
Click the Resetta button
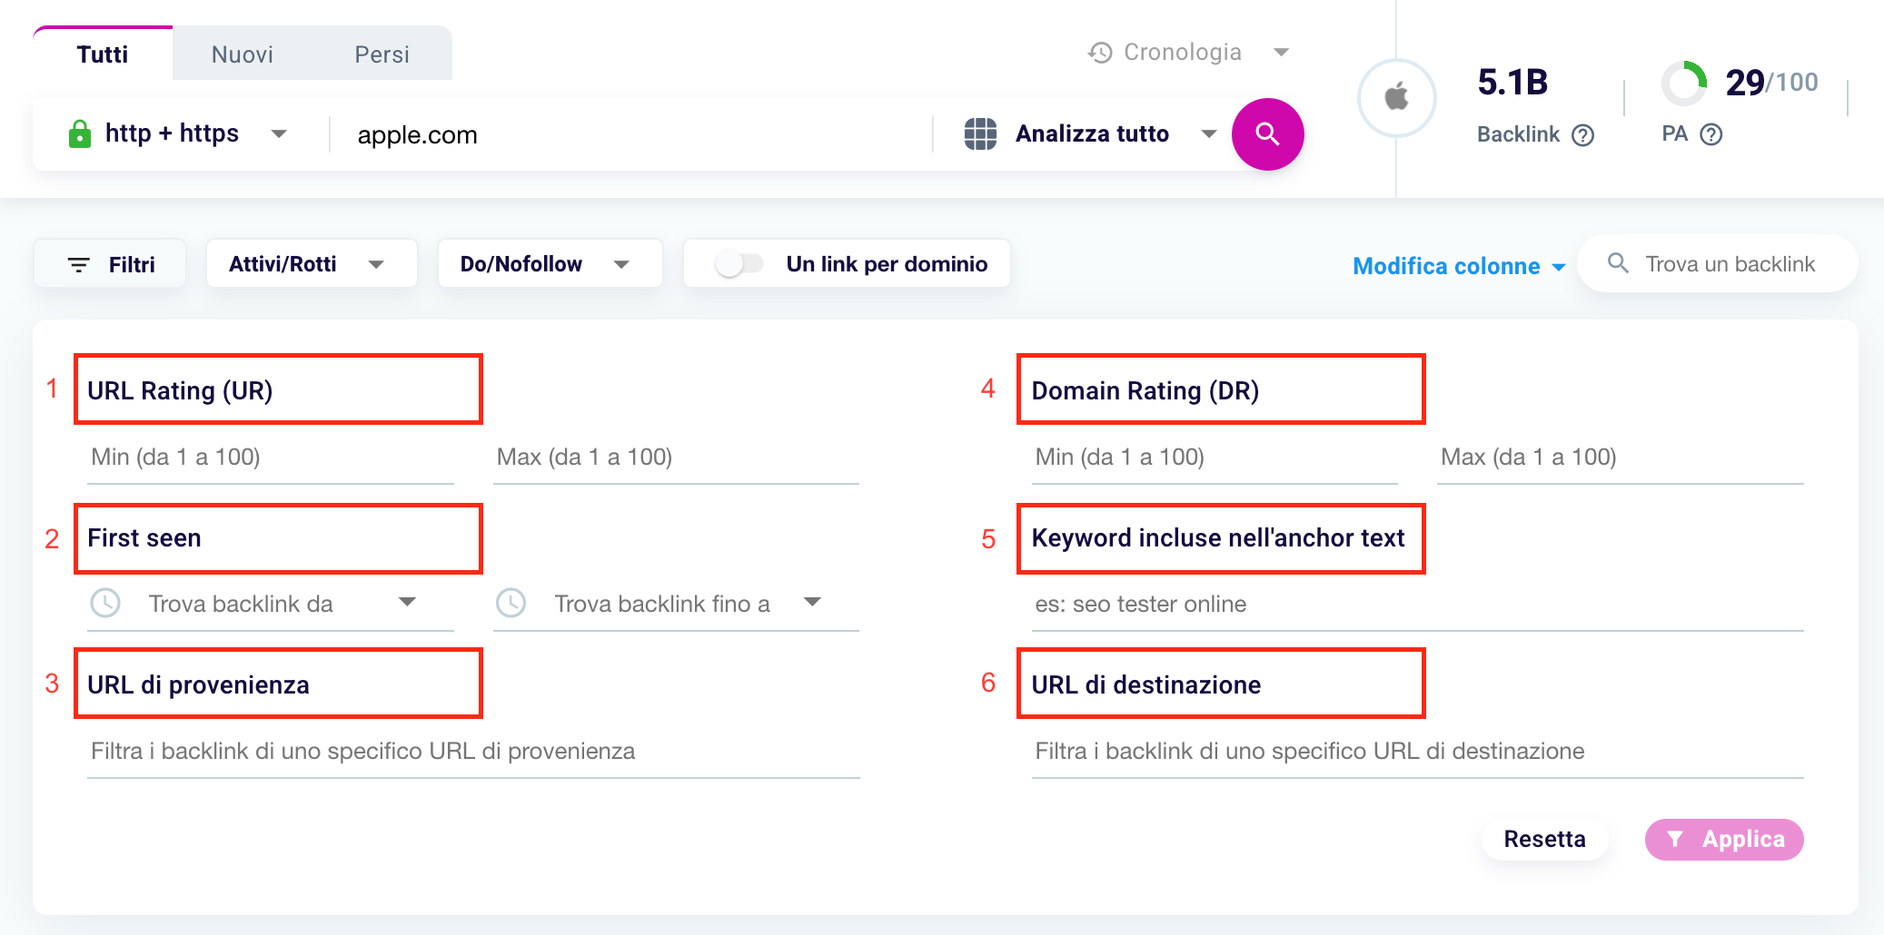1544,840
